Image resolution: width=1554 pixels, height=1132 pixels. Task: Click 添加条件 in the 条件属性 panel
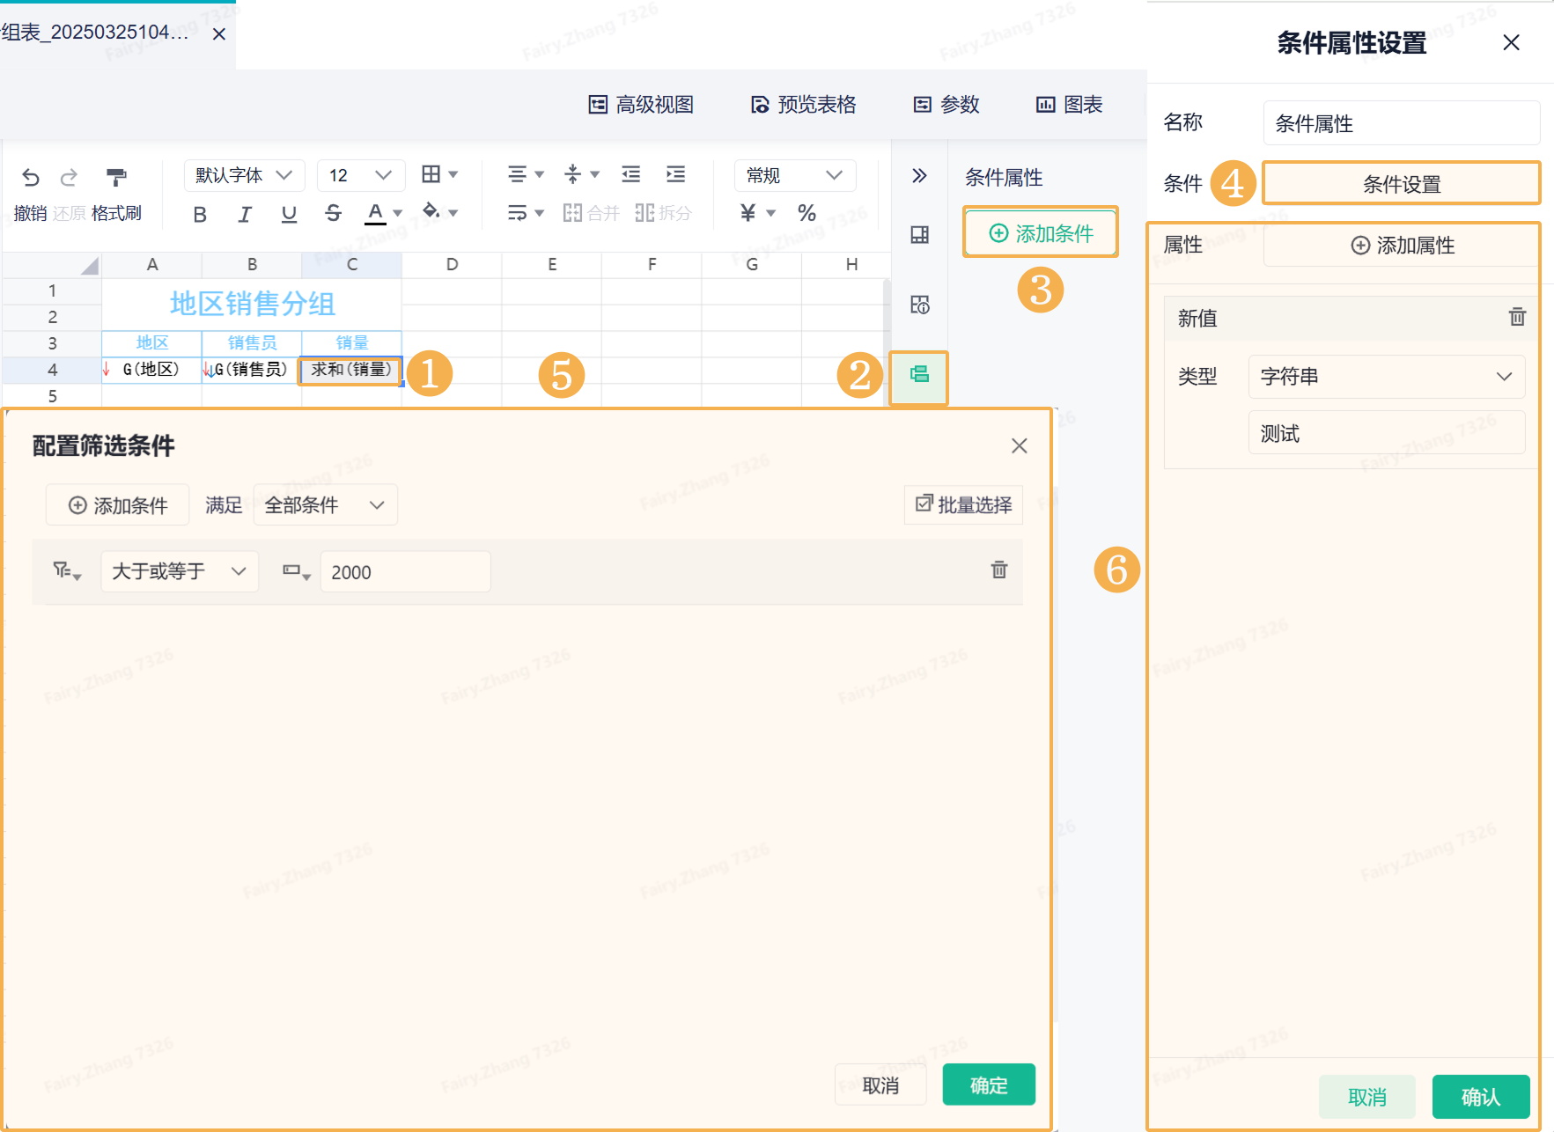[1041, 233]
